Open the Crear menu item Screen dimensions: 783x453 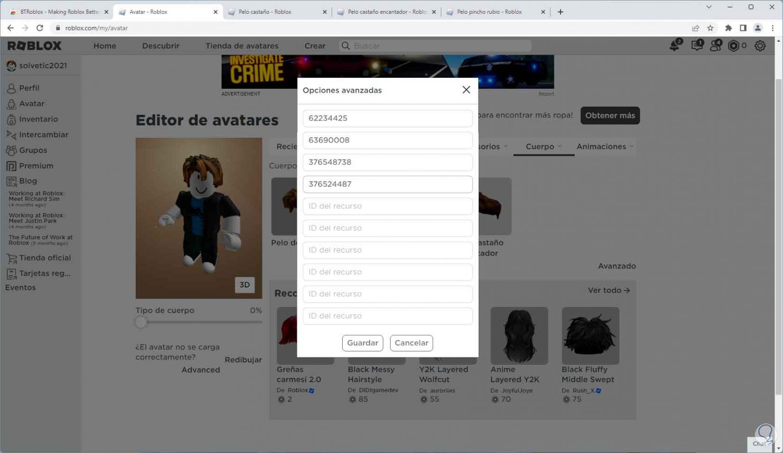315,46
